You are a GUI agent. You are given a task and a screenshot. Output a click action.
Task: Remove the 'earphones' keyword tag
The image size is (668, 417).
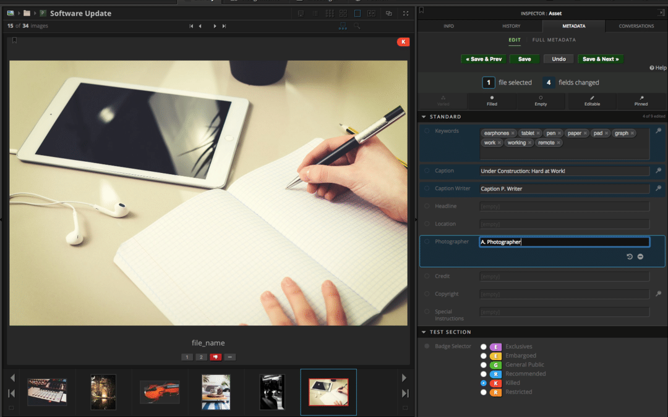pyautogui.click(x=513, y=133)
